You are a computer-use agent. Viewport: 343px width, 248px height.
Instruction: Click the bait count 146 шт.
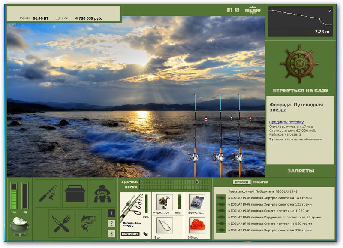point(193,237)
